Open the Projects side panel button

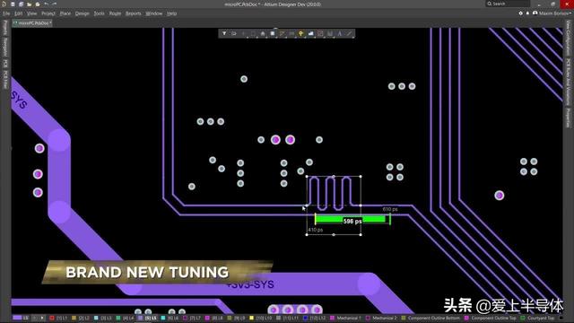[x=5, y=28]
